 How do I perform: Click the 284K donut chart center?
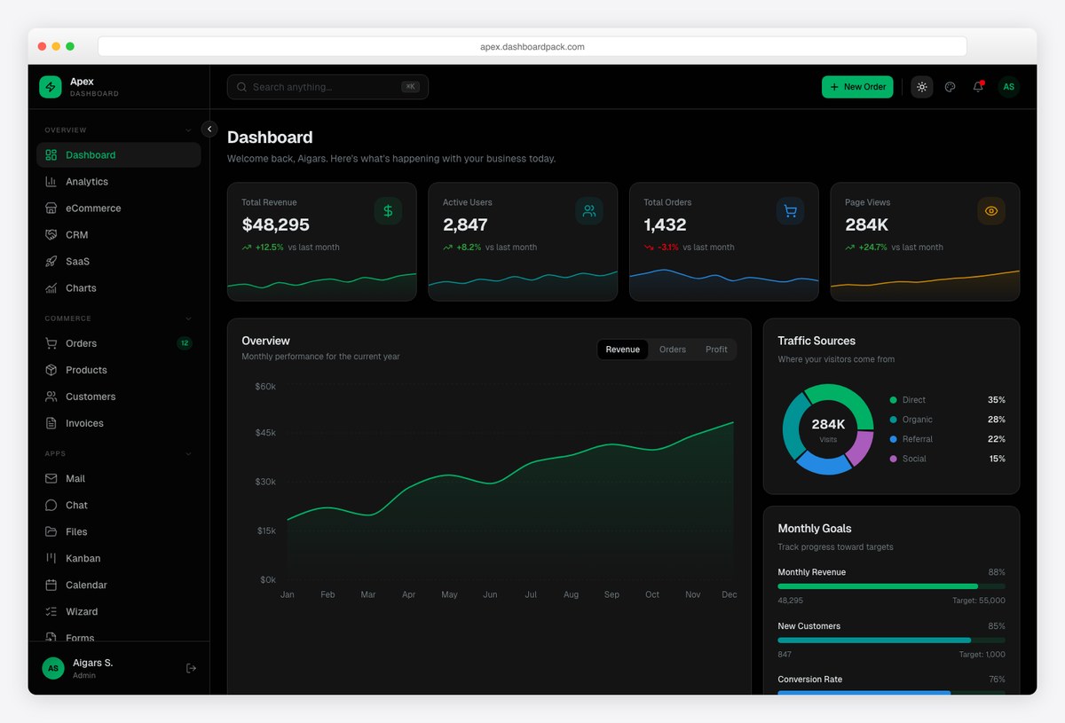coord(828,429)
